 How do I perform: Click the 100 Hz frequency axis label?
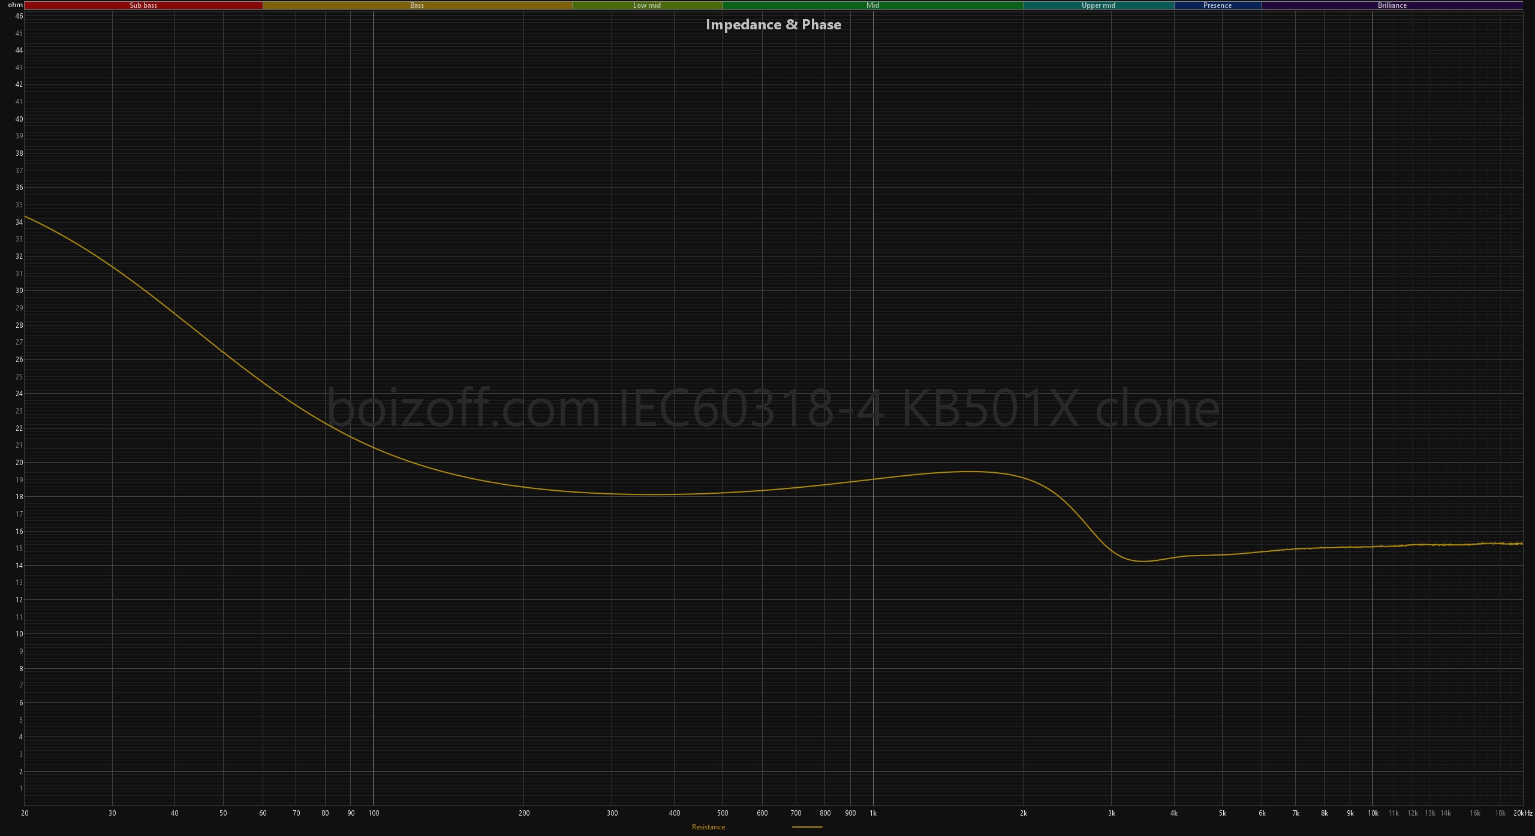point(374,813)
